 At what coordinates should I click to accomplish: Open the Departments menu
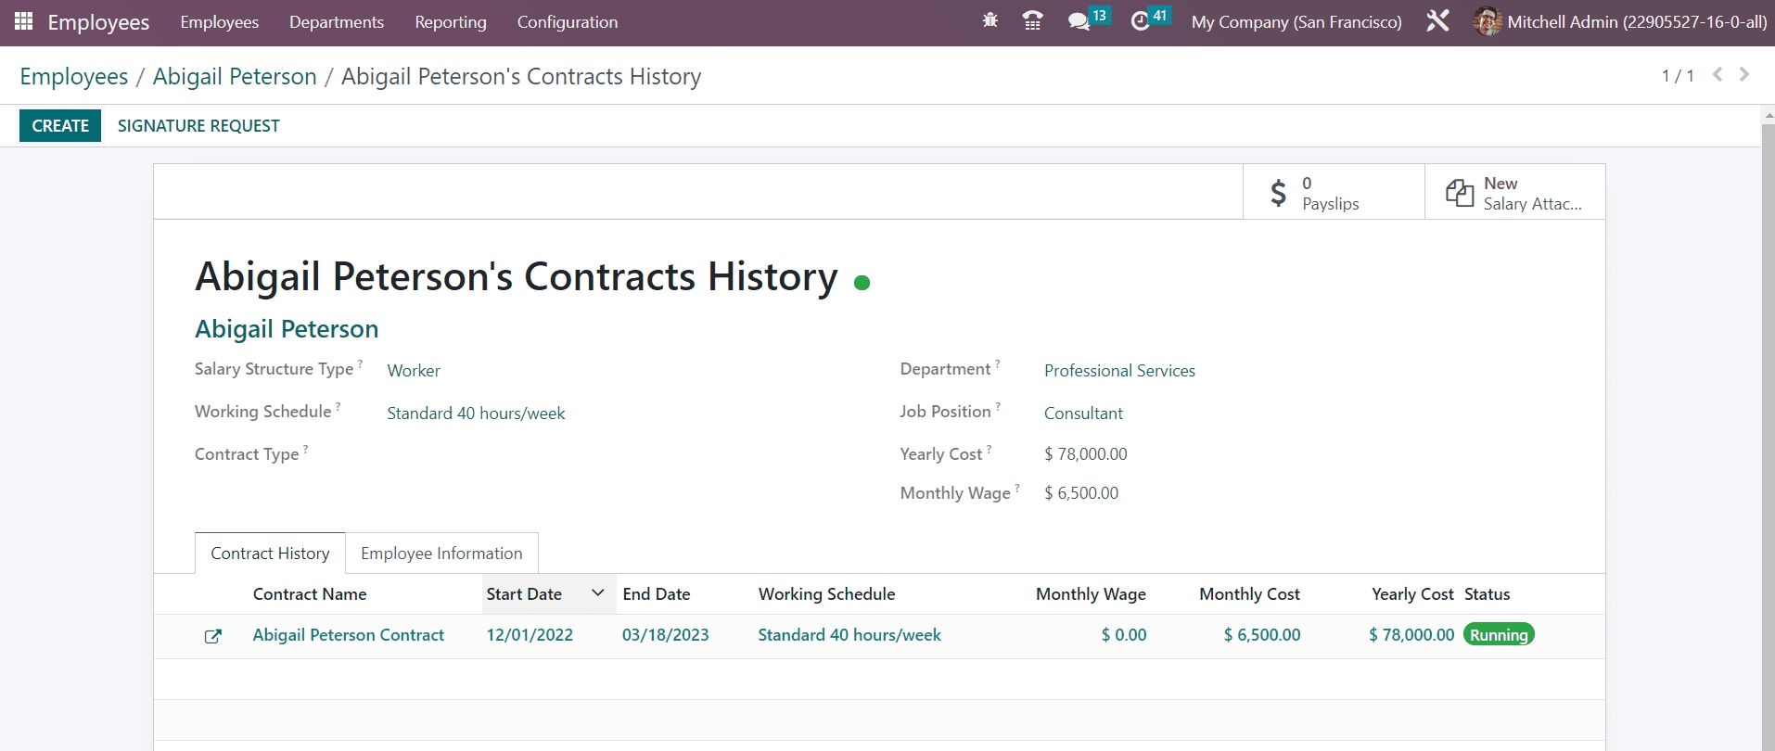336,22
